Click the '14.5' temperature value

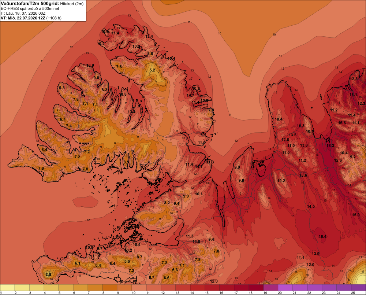311,206
